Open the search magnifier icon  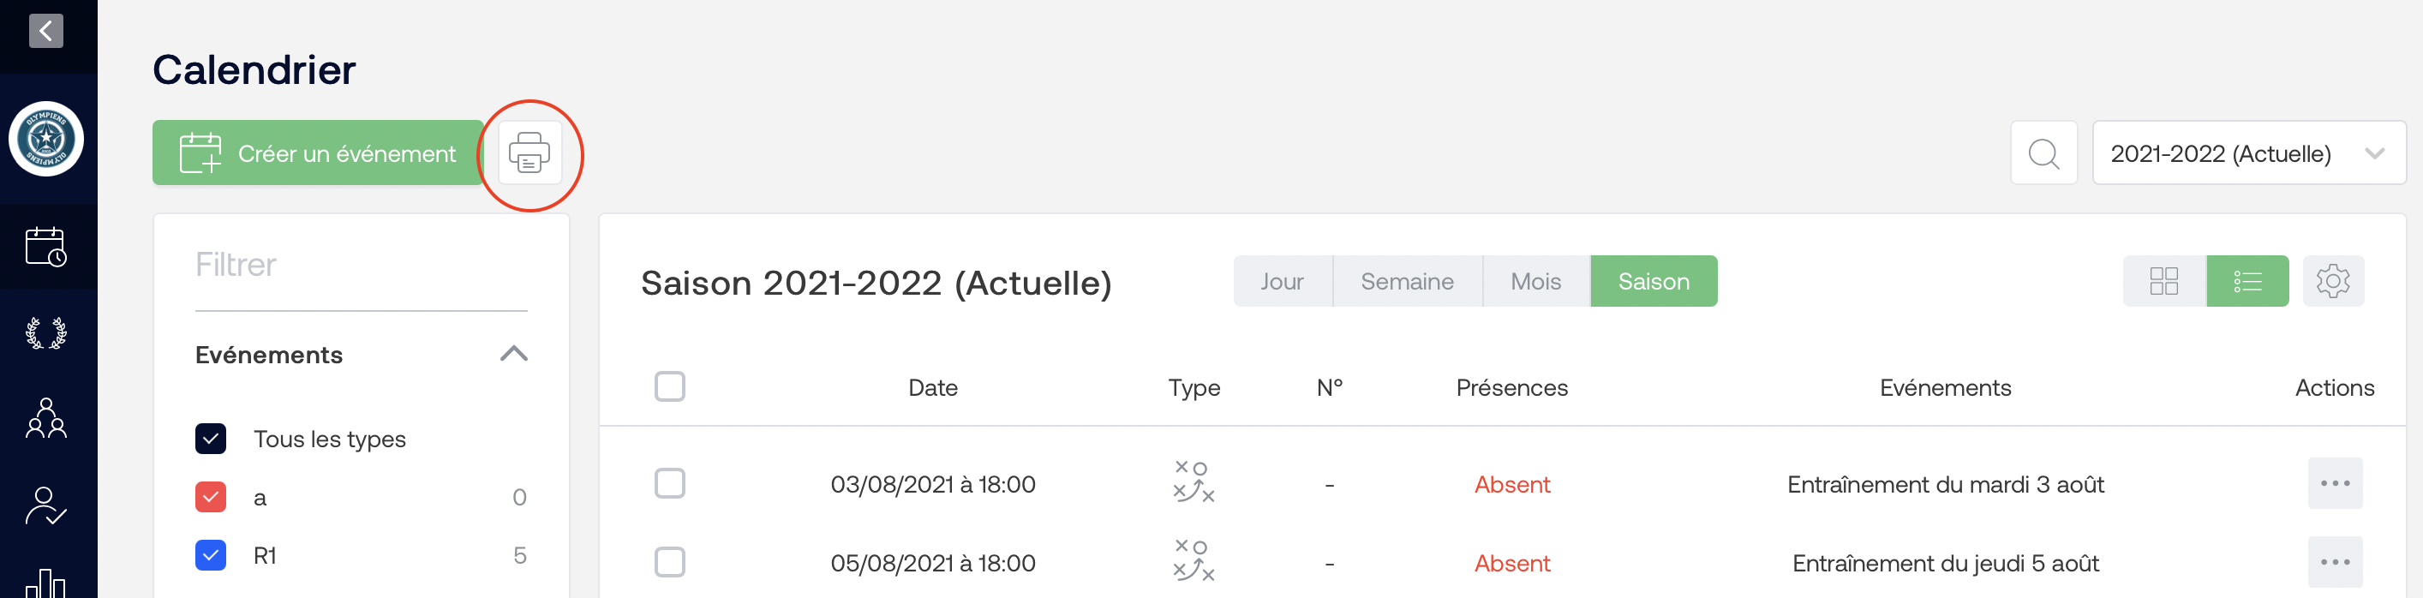tap(2043, 153)
